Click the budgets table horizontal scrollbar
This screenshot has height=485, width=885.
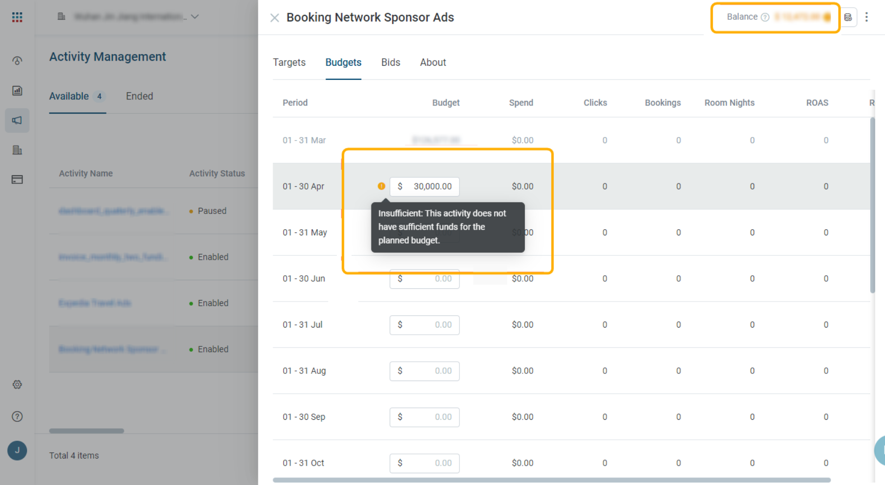point(552,480)
